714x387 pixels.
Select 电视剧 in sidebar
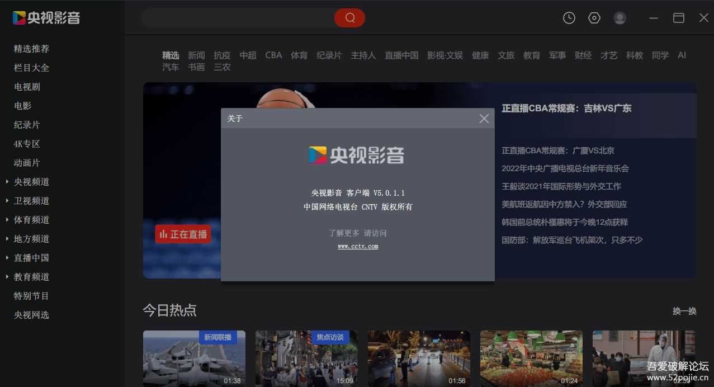[27, 87]
